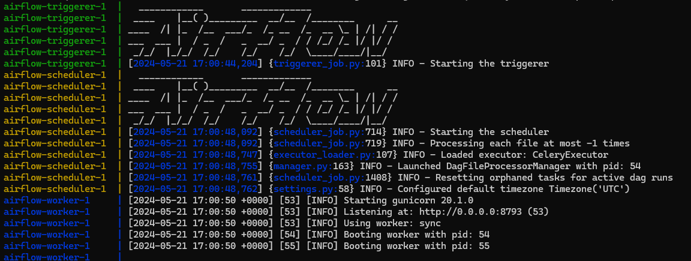Select the file reference "scheduler_job.py:1408"
The image size is (691, 261).
(x=330, y=178)
